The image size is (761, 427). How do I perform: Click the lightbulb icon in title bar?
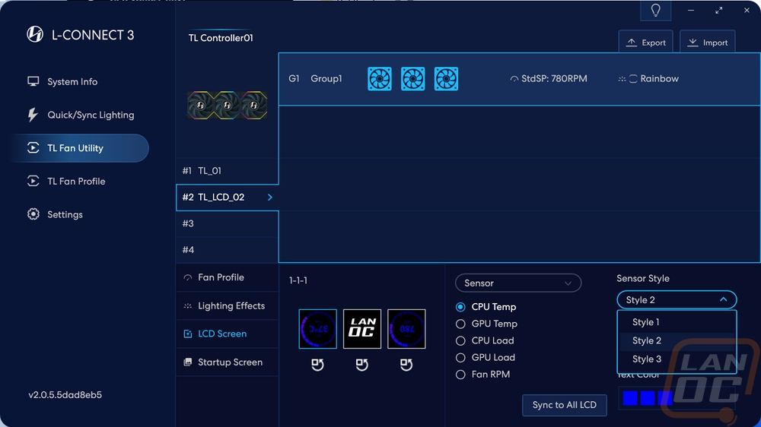click(656, 10)
